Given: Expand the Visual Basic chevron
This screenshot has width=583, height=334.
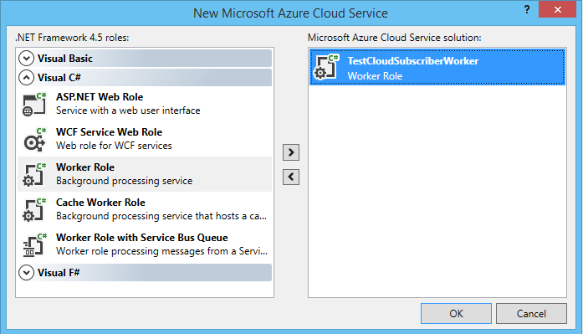Looking at the screenshot, I should tap(26, 59).
